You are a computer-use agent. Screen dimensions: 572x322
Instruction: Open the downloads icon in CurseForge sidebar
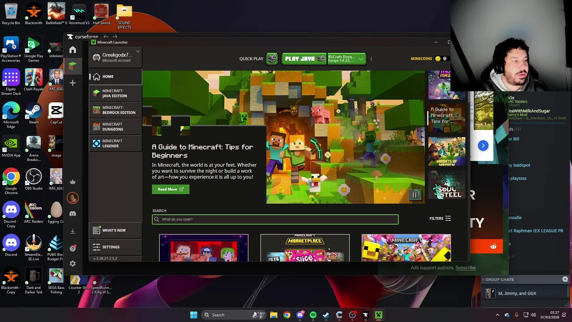[72, 231]
